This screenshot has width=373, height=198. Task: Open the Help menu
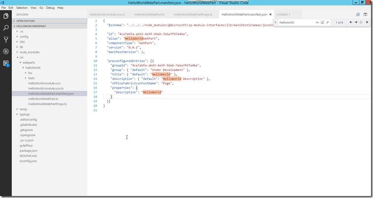coord(60,7)
